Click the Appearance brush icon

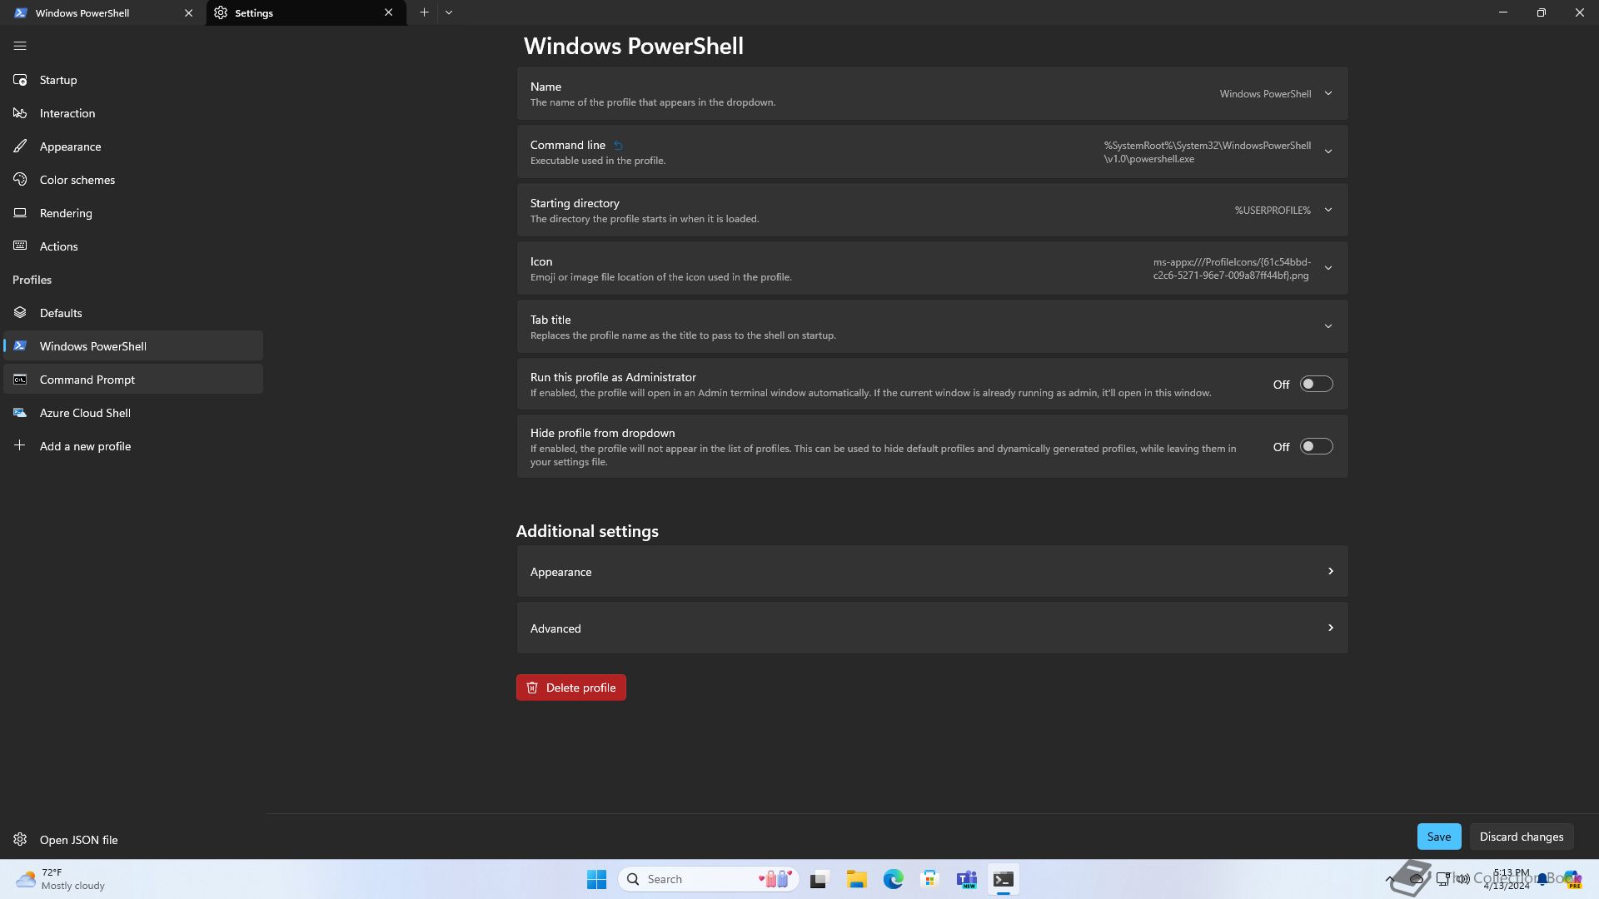coord(20,147)
